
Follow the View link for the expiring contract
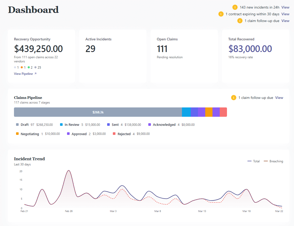(285, 14)
